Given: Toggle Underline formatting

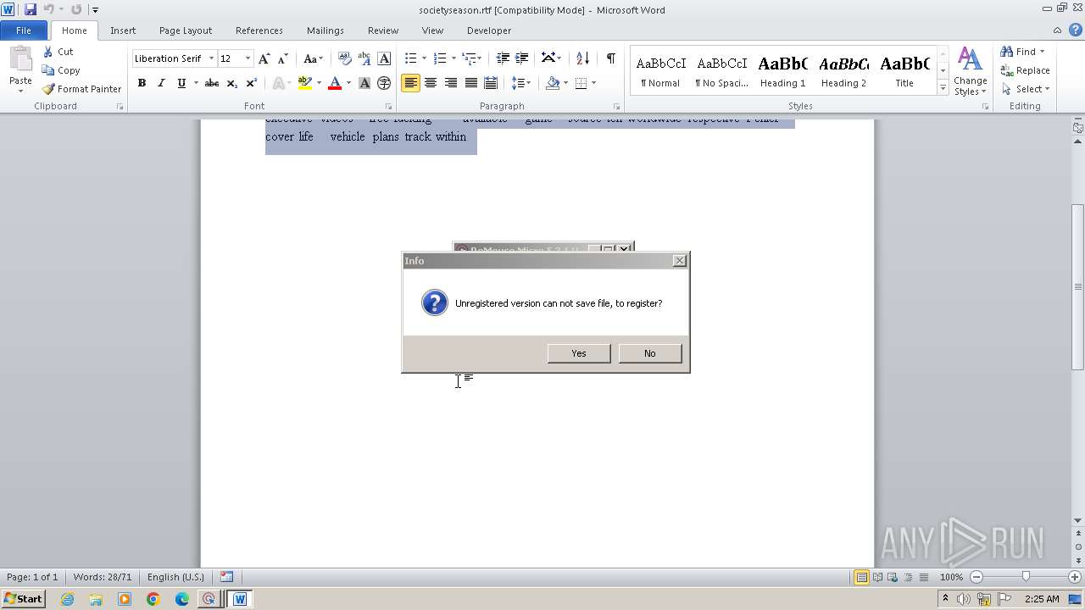Looking at the screenshot, I should (x=181, y=83).
